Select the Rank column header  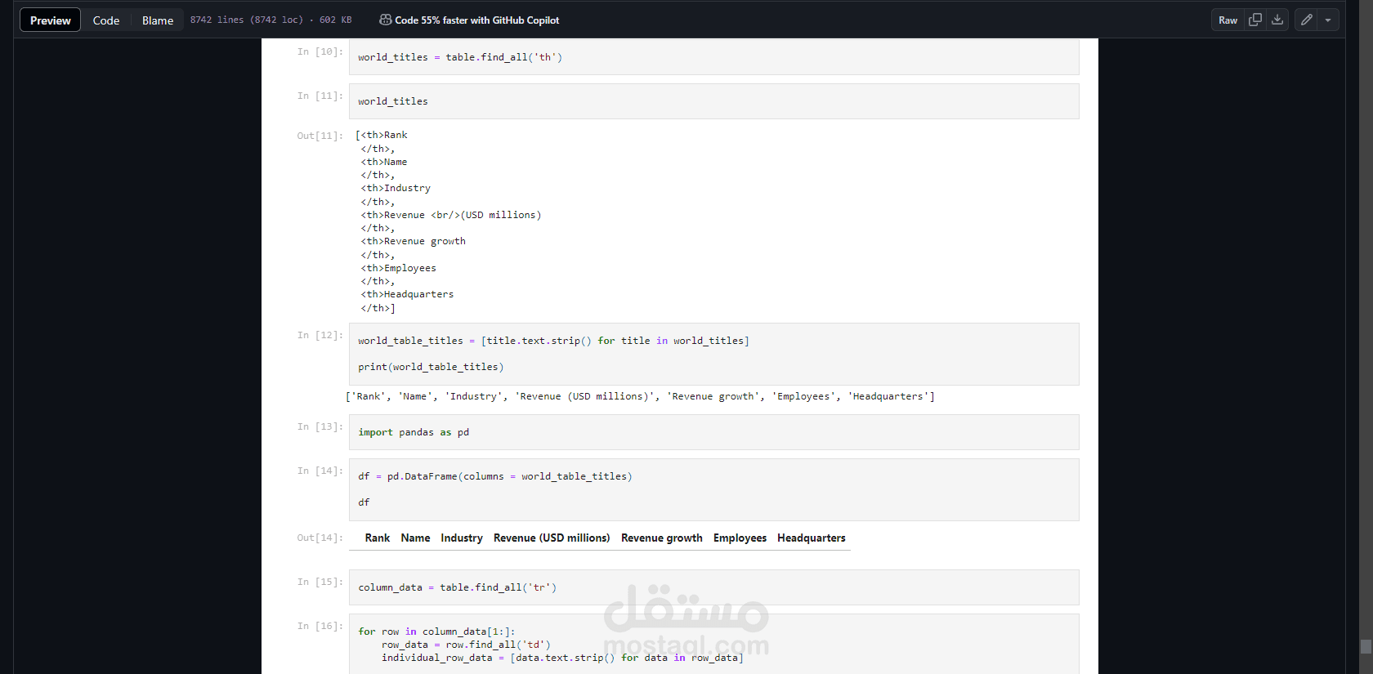coord(378,538)
